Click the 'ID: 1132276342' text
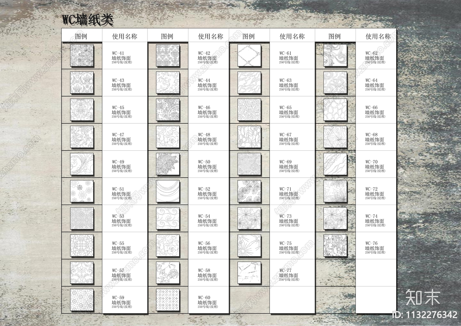This screenshot has height=326, width=461. [425, 315]
